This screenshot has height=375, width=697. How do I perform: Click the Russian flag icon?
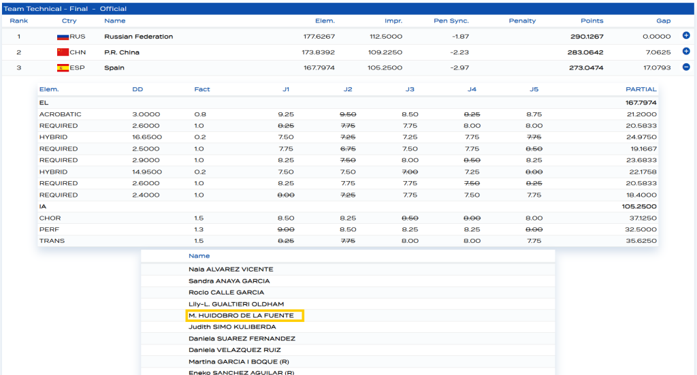click(x=63, y=37)
